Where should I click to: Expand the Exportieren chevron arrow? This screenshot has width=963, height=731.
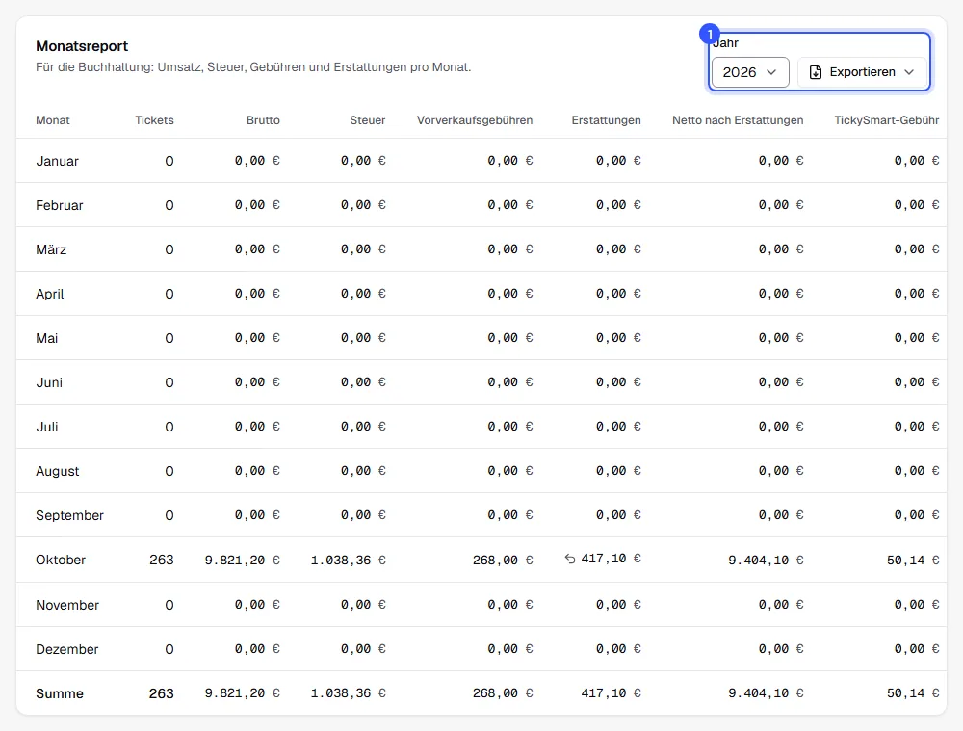tap(909, 72)
